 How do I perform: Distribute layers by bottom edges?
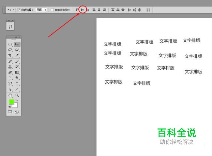123,10
